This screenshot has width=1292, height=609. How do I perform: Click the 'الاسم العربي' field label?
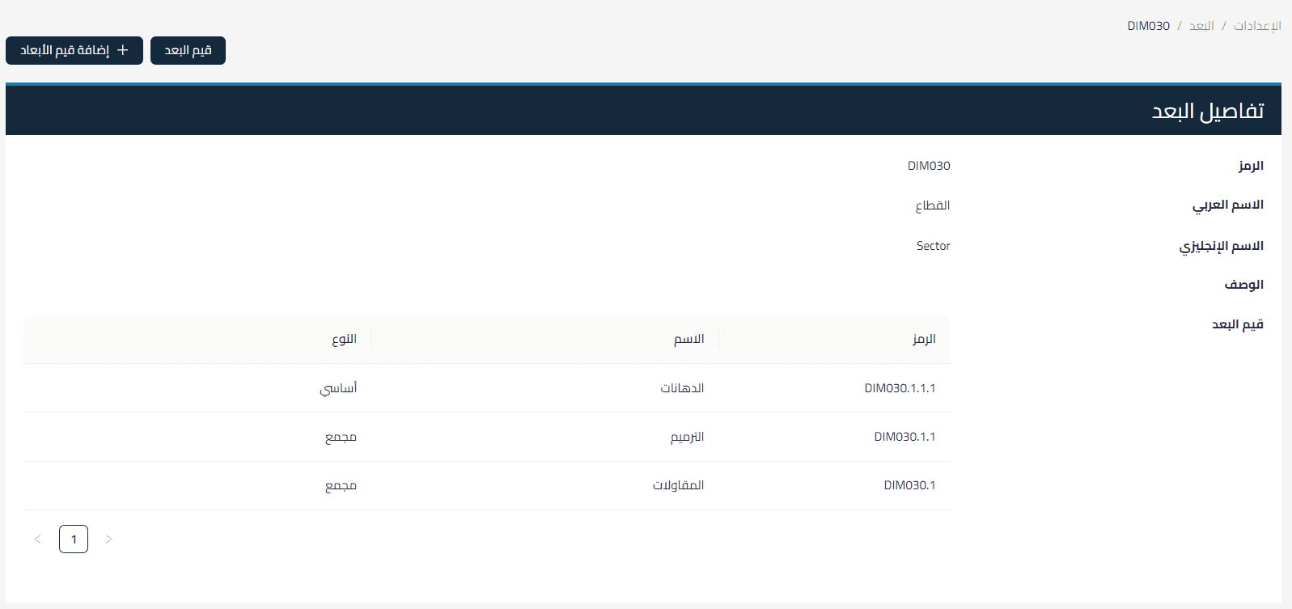point(1227,205)
